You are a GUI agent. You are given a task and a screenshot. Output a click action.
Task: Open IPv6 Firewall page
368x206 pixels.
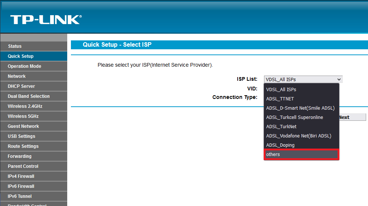[34, 186]
